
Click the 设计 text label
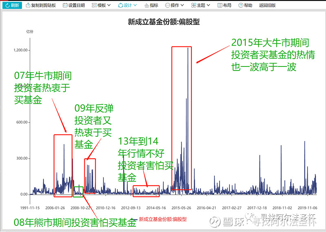point(128,5)
